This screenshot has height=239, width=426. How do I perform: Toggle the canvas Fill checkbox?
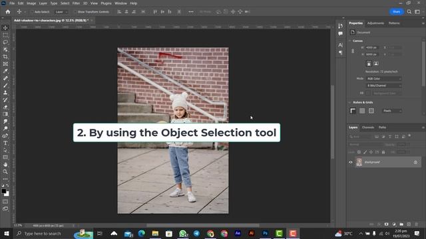[368, 93]
